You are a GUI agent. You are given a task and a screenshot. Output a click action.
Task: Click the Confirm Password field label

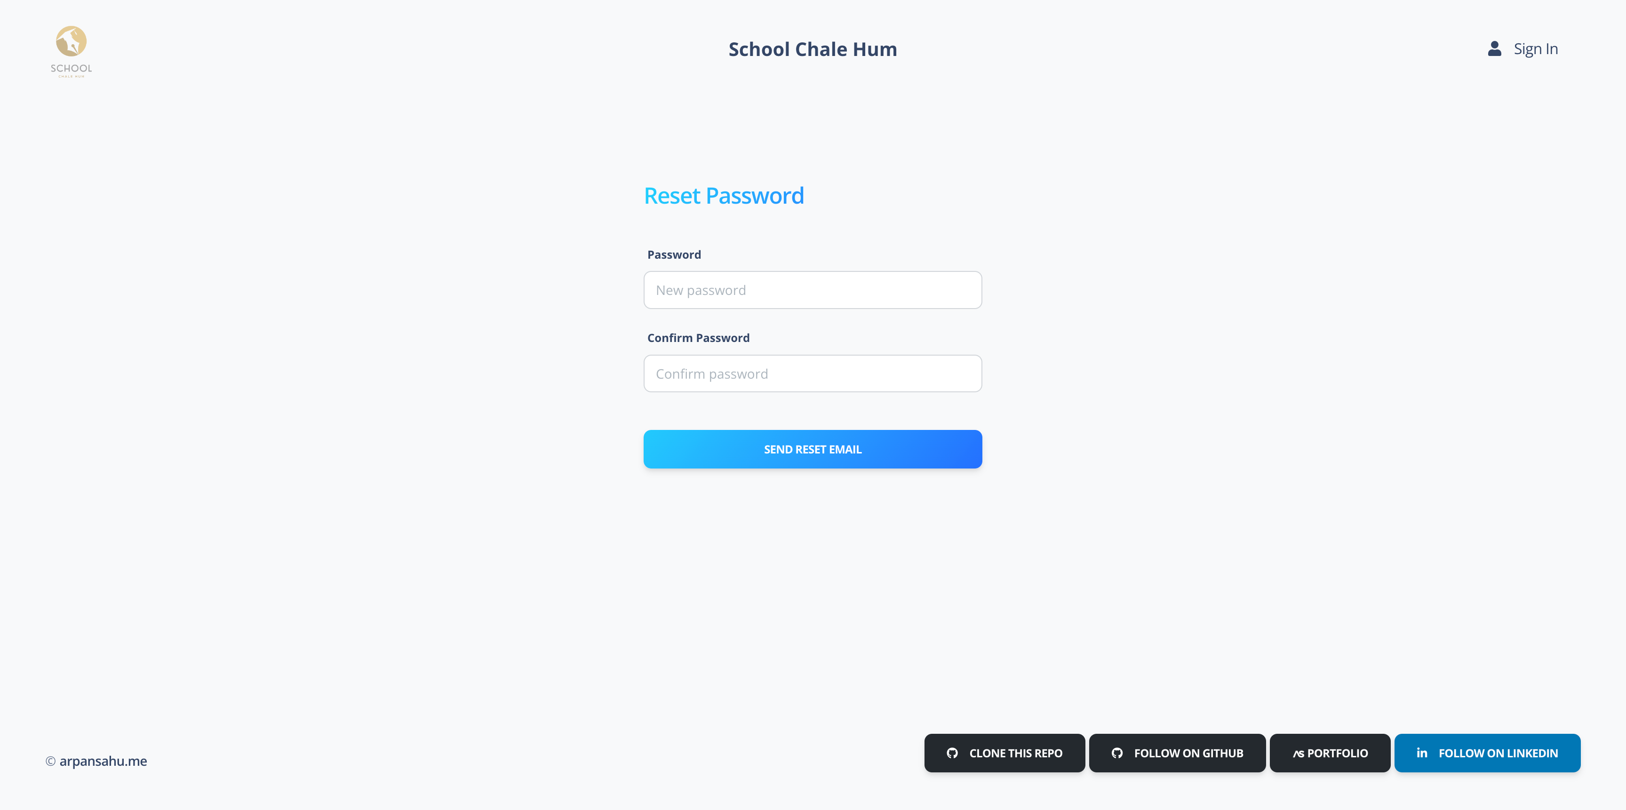(x=698, y=338)
